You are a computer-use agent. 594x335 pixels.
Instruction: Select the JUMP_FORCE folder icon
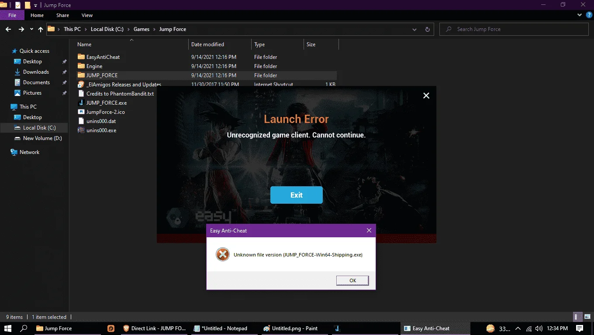[81, 75]
